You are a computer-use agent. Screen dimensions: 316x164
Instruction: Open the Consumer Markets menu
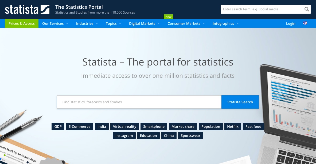(184, 23)
